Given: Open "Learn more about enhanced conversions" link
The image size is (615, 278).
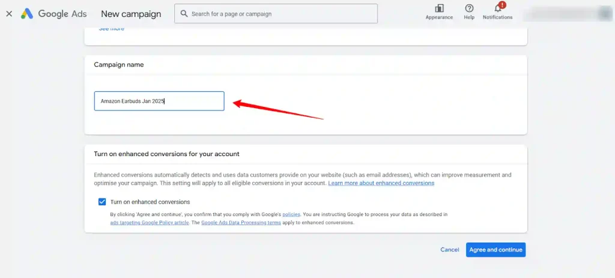Looking at the screenshot, I should click(x=381, y=183).
